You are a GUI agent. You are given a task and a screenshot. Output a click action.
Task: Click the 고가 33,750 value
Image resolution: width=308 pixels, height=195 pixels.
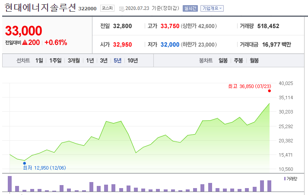pyautogui.click(x=170, y=26)
